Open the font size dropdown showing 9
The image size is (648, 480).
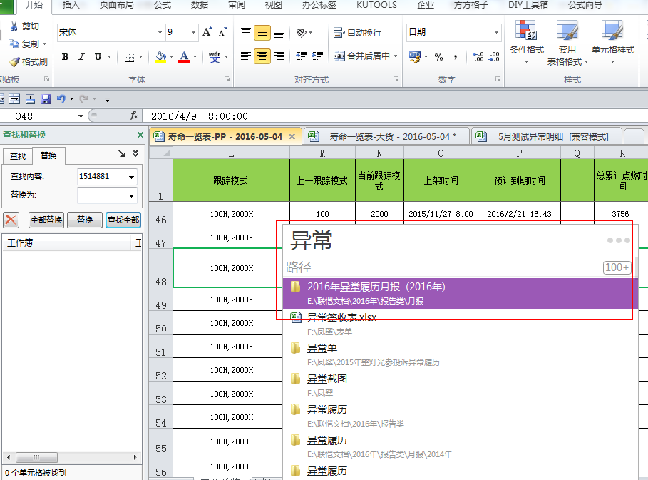193,32
